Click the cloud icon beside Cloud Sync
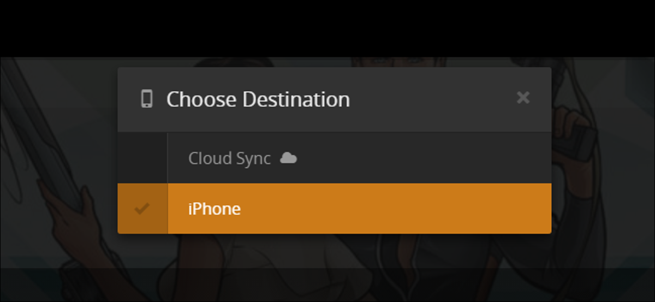The image size is (655, 302). click(x=288, y=158)
